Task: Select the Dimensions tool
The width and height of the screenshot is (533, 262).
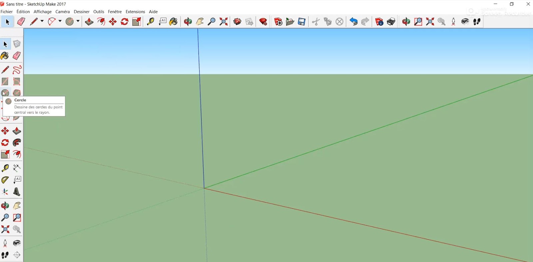Action: (x=17, y=168)
